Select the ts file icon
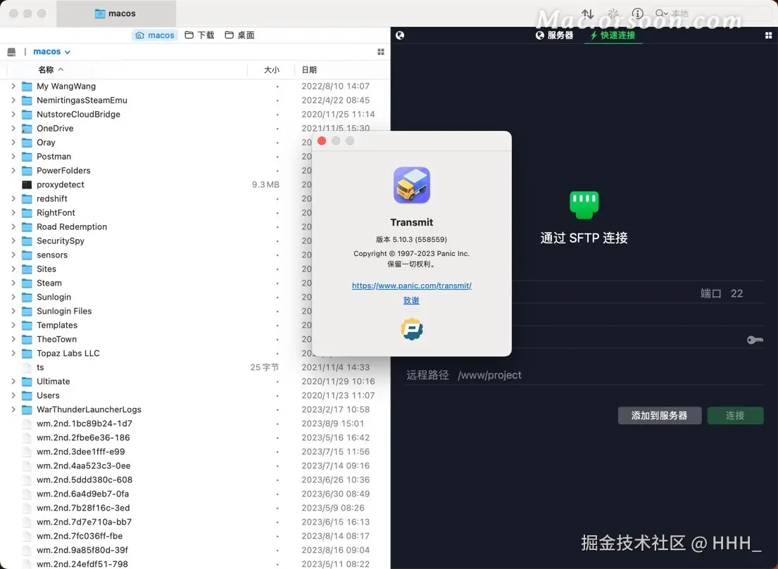 pyautogui.click(x=27, y=367)
